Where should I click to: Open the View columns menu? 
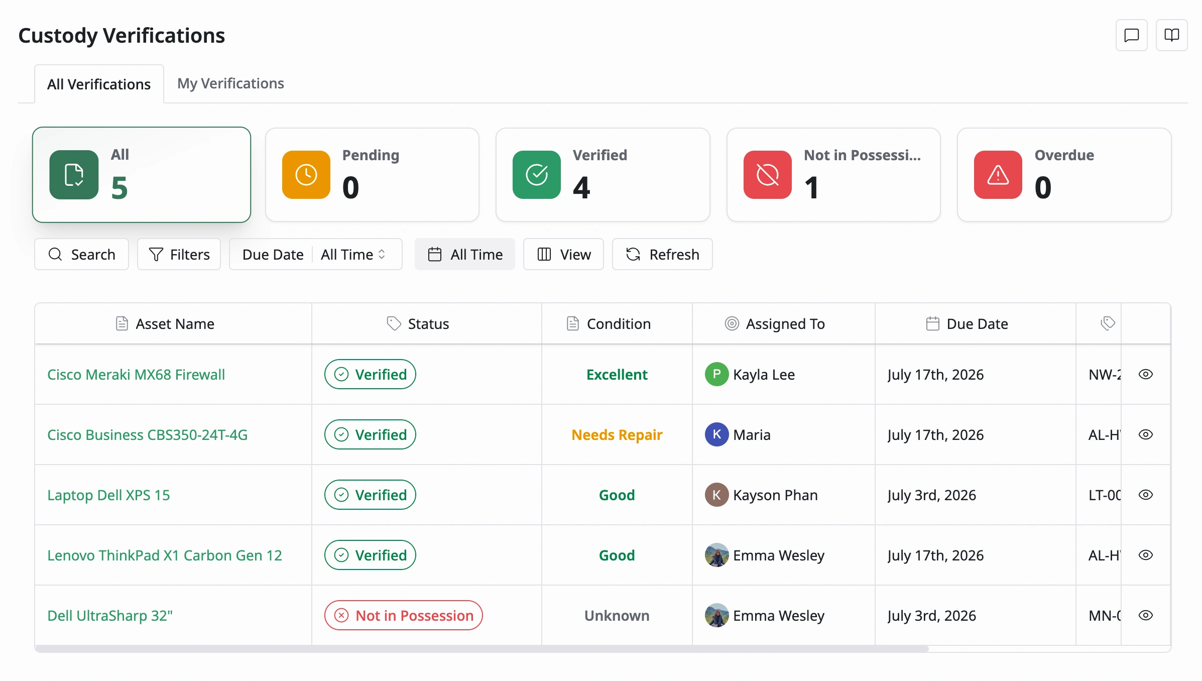(x=563, y=254)
